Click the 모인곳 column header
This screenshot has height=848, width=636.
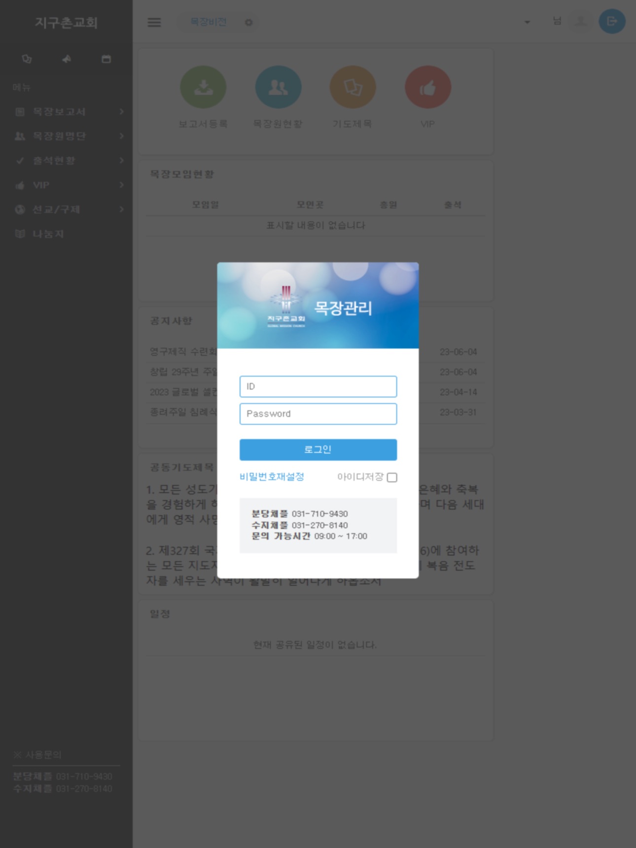[310, 204]
